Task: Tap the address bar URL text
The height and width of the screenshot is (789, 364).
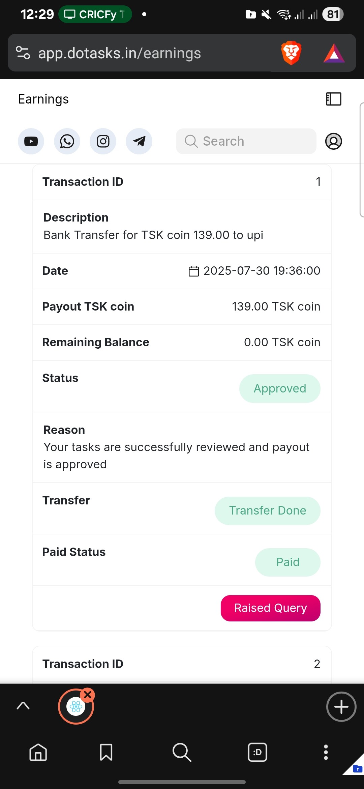Action: (120, 53)
